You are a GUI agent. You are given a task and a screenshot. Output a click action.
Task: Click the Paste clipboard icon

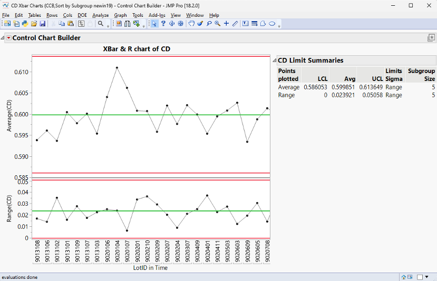(71, 24)
